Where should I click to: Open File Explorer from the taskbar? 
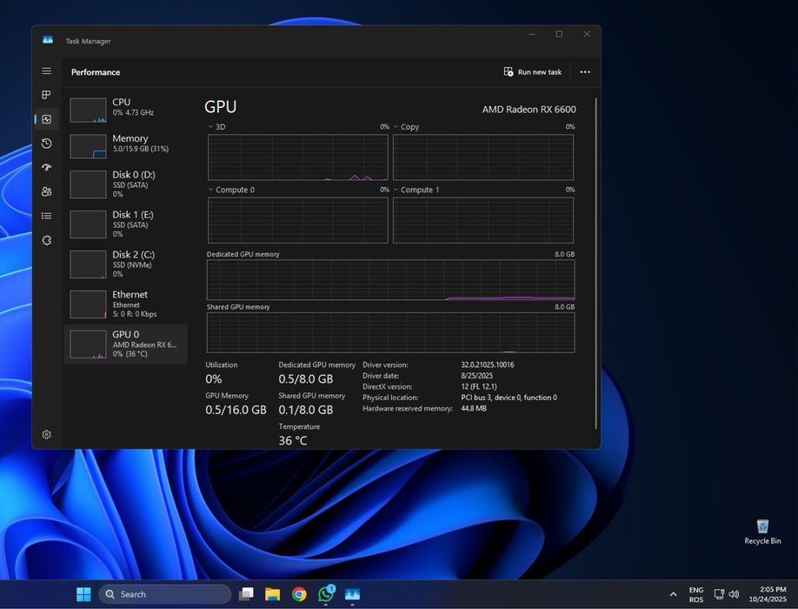point(273,594)
